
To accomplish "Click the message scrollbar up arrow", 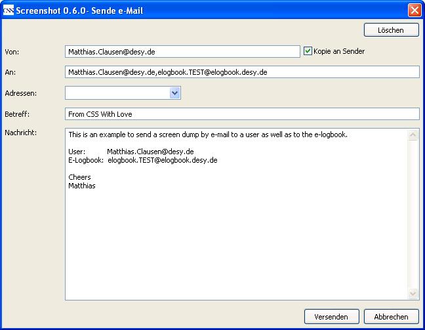I will (413, 135).
